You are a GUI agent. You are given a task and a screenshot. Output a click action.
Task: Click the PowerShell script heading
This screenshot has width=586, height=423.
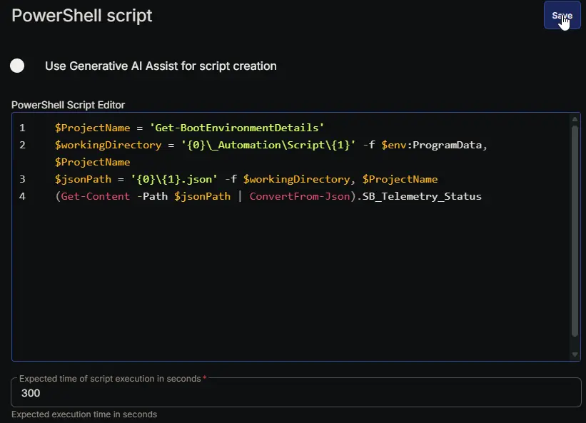tap(82, 16)
